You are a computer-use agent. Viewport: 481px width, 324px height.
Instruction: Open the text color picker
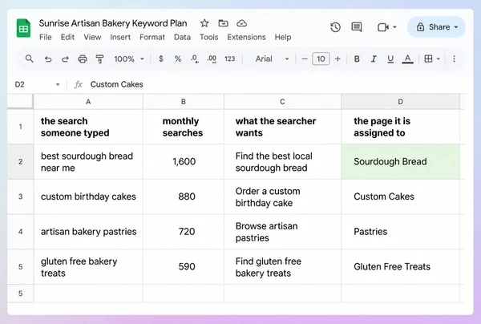[x=407, y=59]
